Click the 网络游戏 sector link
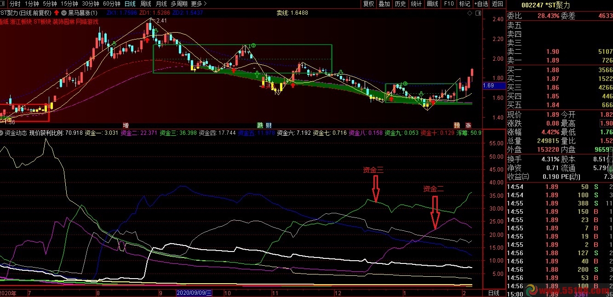Image resolution: width=613 pixels, height=297 pixels. point(87,22)
